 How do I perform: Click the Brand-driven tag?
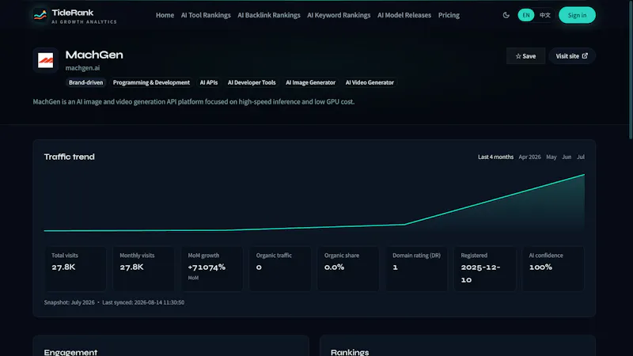click(x=85, y=82)
